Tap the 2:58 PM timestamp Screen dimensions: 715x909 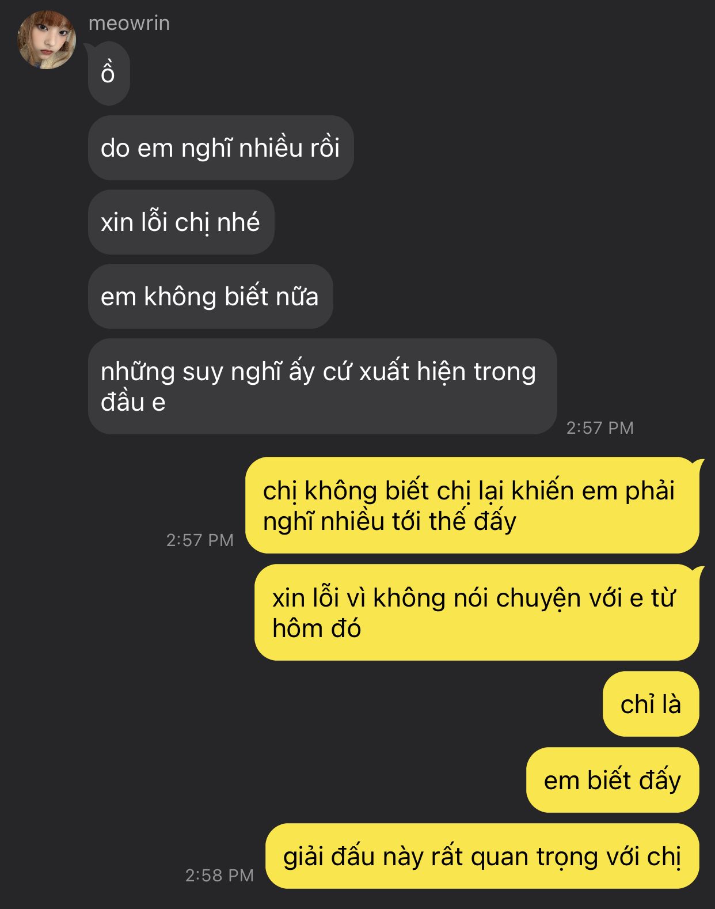click(219, 875)
